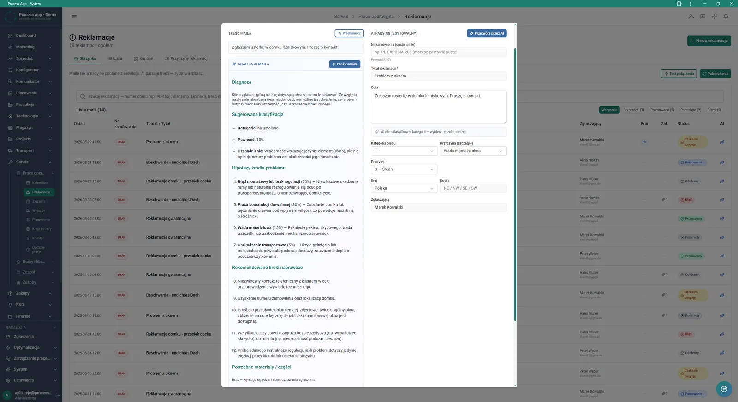Viewport: 738px width, 402px height.
Task: Open the Kategoria błędu dropdown
Action: [x=404, y=151]
